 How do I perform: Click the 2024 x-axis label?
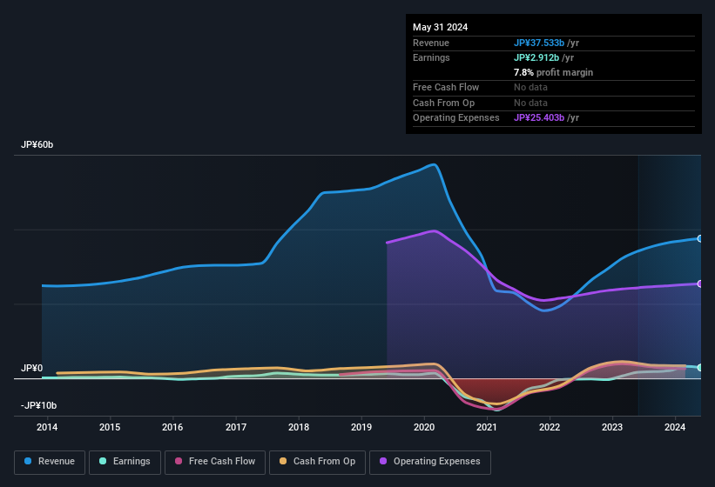pyautogui.click(x=675, y=427)
